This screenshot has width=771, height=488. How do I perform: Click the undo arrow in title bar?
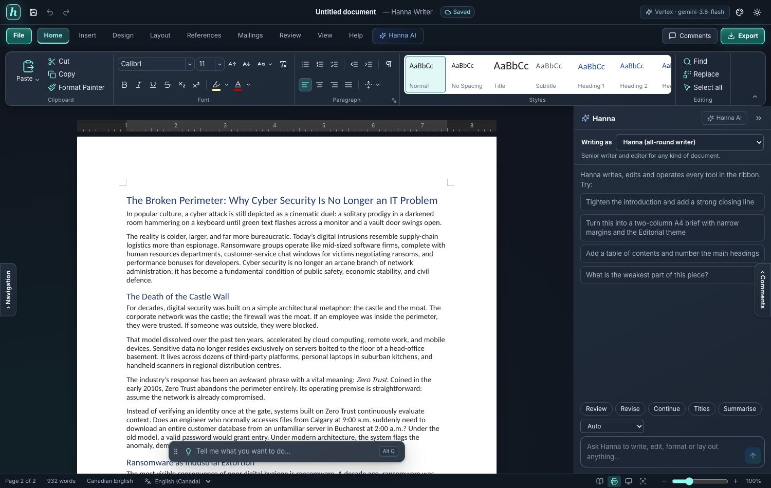pyautogui.click(x=50, y=12)
